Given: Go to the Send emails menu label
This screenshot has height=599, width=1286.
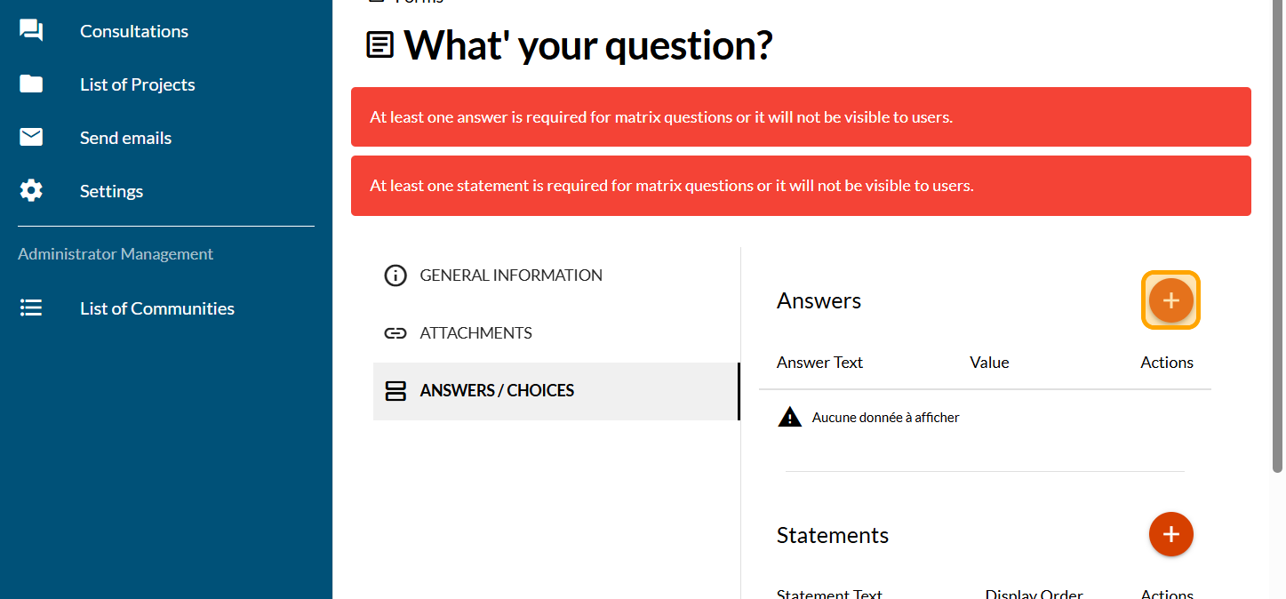Looking at the screenshot, I should click(125, 138).
